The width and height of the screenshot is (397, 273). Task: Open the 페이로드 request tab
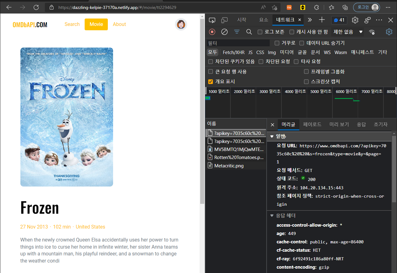312,124
